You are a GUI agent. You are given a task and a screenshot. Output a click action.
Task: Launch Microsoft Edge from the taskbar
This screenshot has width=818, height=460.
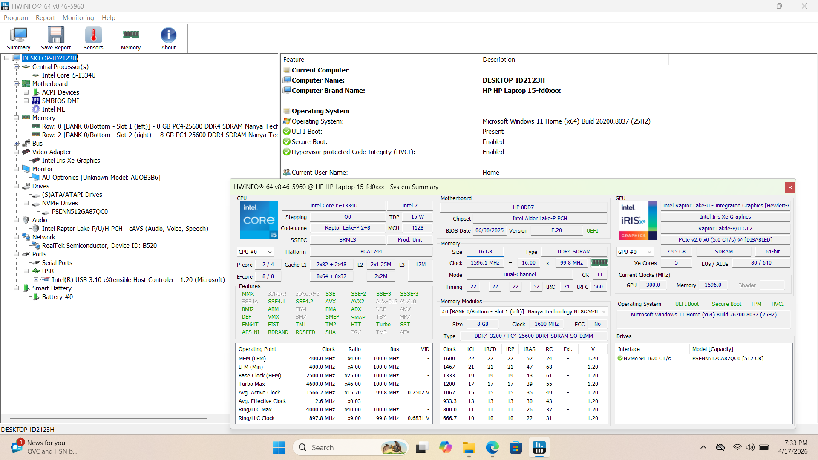[493, 448]
